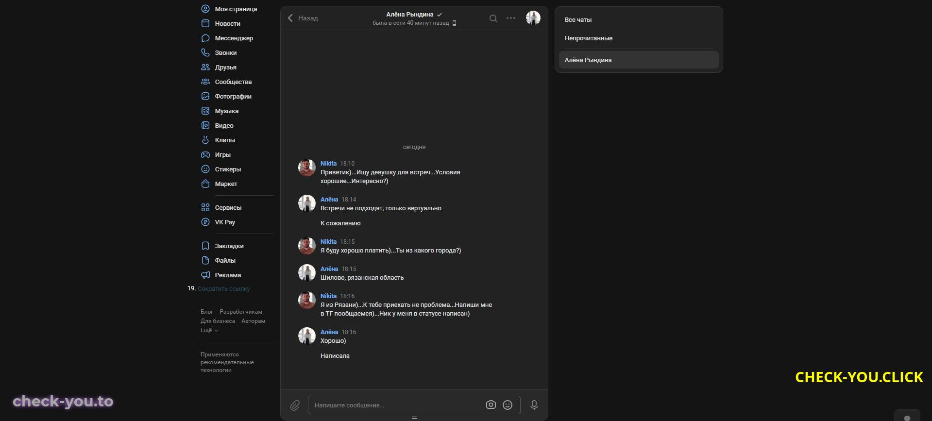Screen dimensions: 932x421
Task: Open the VK Pay ruble icon
Action: click(205, 222)
